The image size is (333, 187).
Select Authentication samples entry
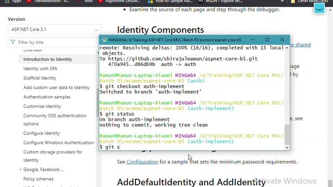coord(47,97)
